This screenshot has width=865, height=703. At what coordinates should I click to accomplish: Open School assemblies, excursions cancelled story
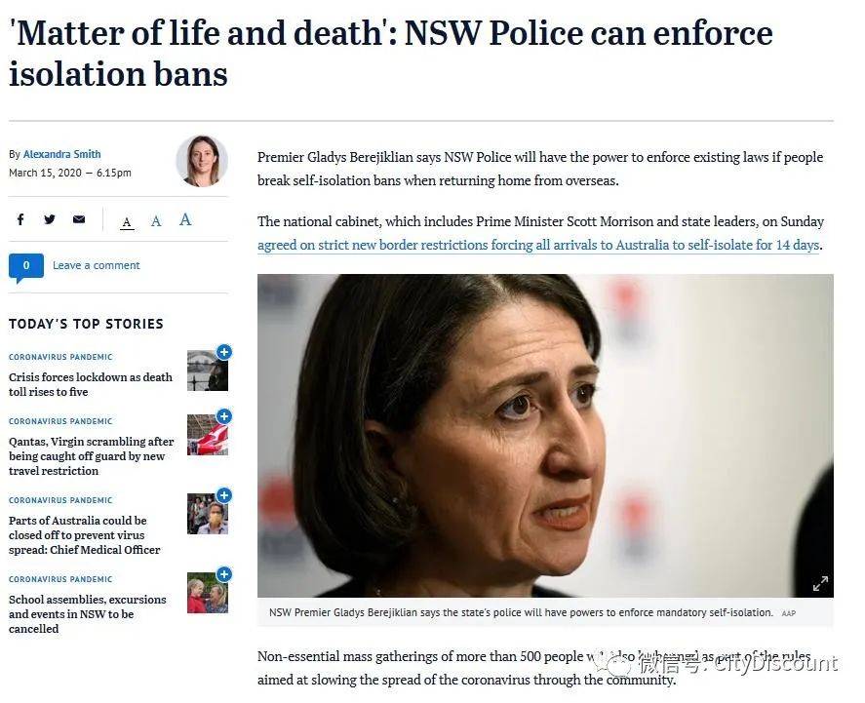pyautogui.click(x=87, y=613)
